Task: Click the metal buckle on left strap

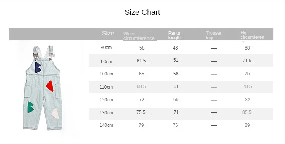Action: click(36, 55)
